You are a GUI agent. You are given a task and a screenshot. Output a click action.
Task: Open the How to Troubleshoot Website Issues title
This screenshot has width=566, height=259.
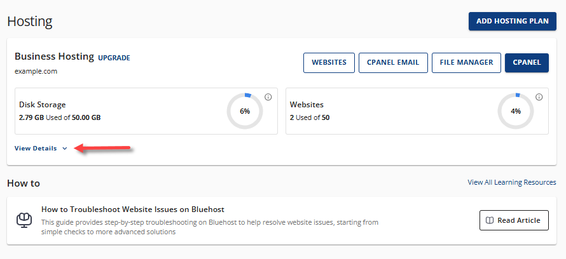(132, 209)
